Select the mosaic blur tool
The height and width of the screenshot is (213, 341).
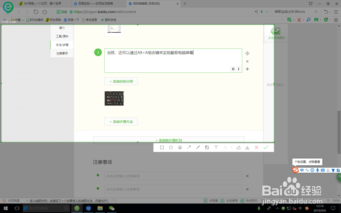click(x=207, y=148)
